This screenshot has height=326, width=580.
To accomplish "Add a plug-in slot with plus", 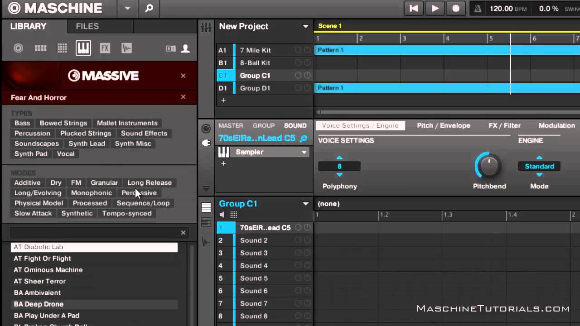I will [x=223, y=163].
